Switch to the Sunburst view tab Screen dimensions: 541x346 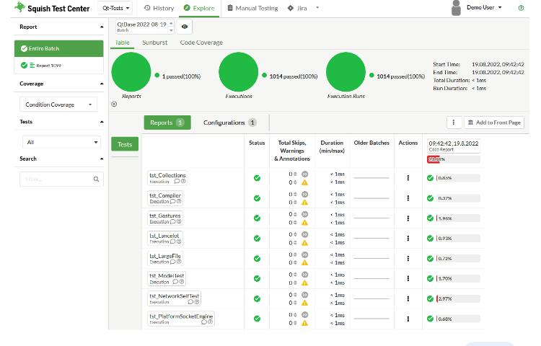tap(154, 43)
